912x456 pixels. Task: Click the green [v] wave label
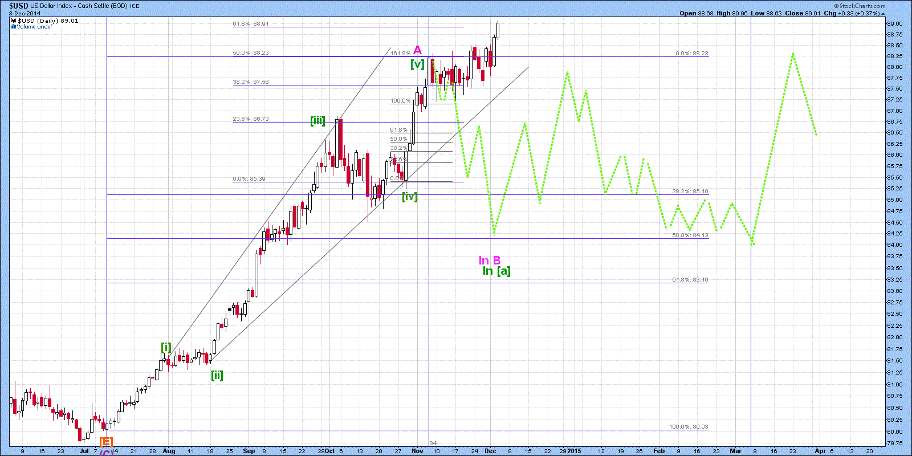pyautogui.click(x=418, y=64)
